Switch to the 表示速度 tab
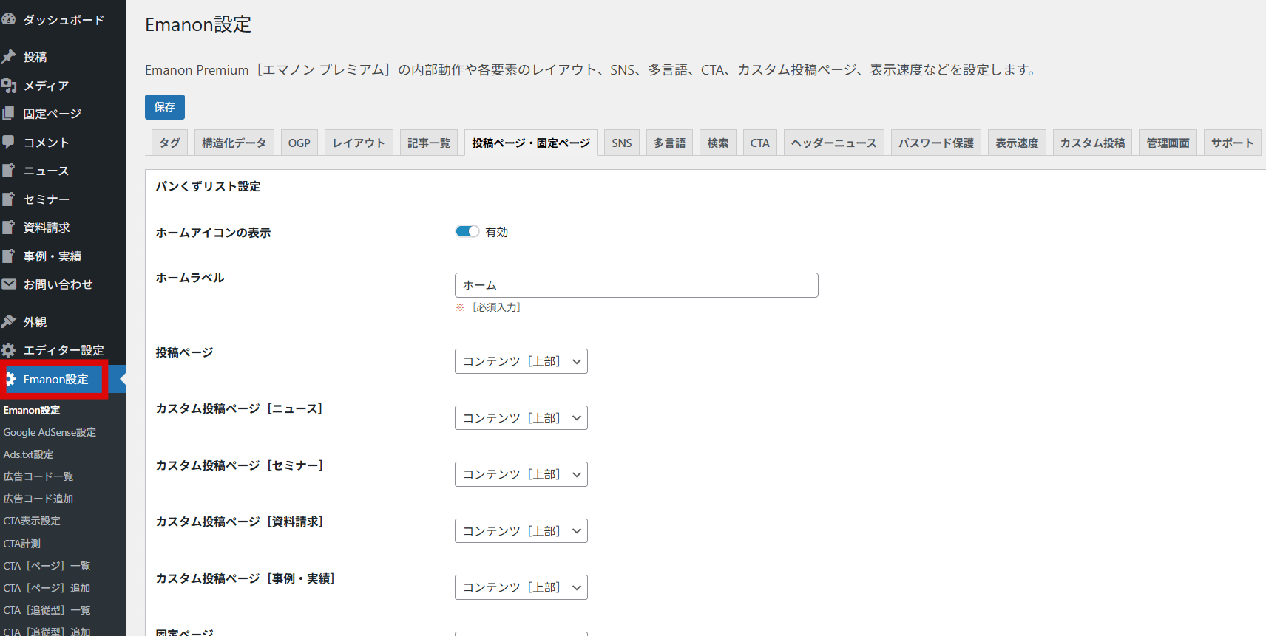This screenshot has width=1266, height=636. click(x=1017, y=143)
